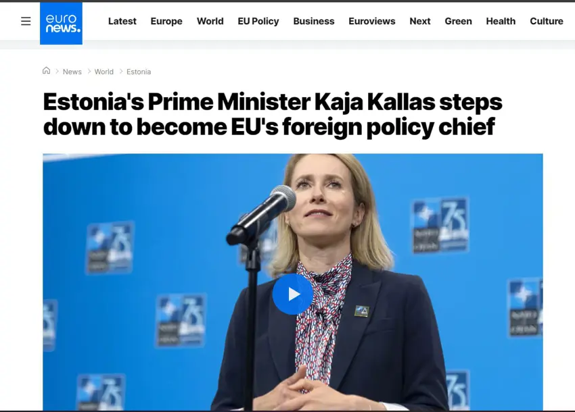Viewport: 575px width, 412px height.
Task: Go to the Green section
Action: [x=459, y=21]
